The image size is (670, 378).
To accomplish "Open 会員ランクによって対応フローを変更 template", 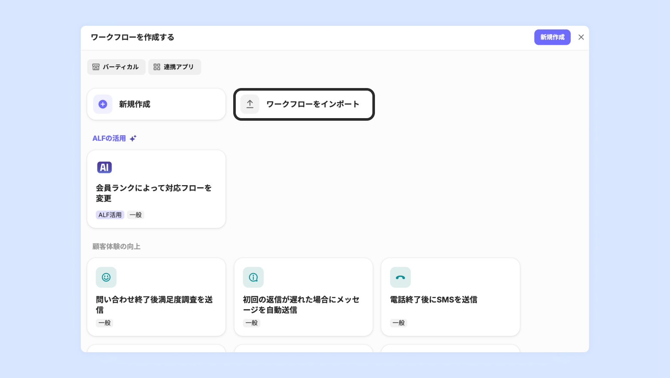I will tap(156, 189).
